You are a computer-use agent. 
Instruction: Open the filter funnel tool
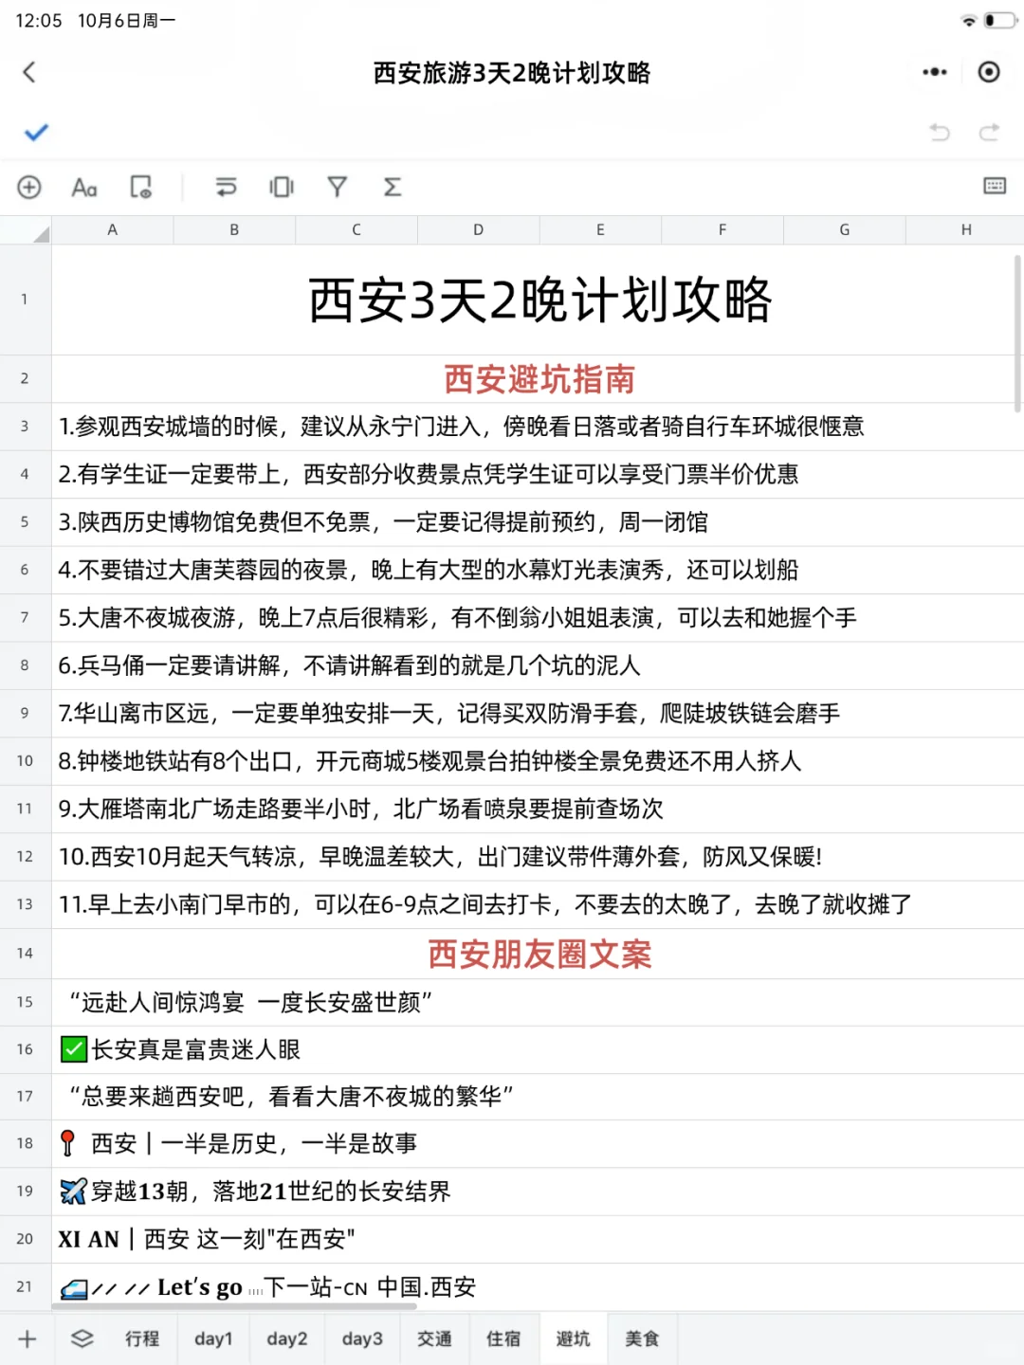(337, 188)
